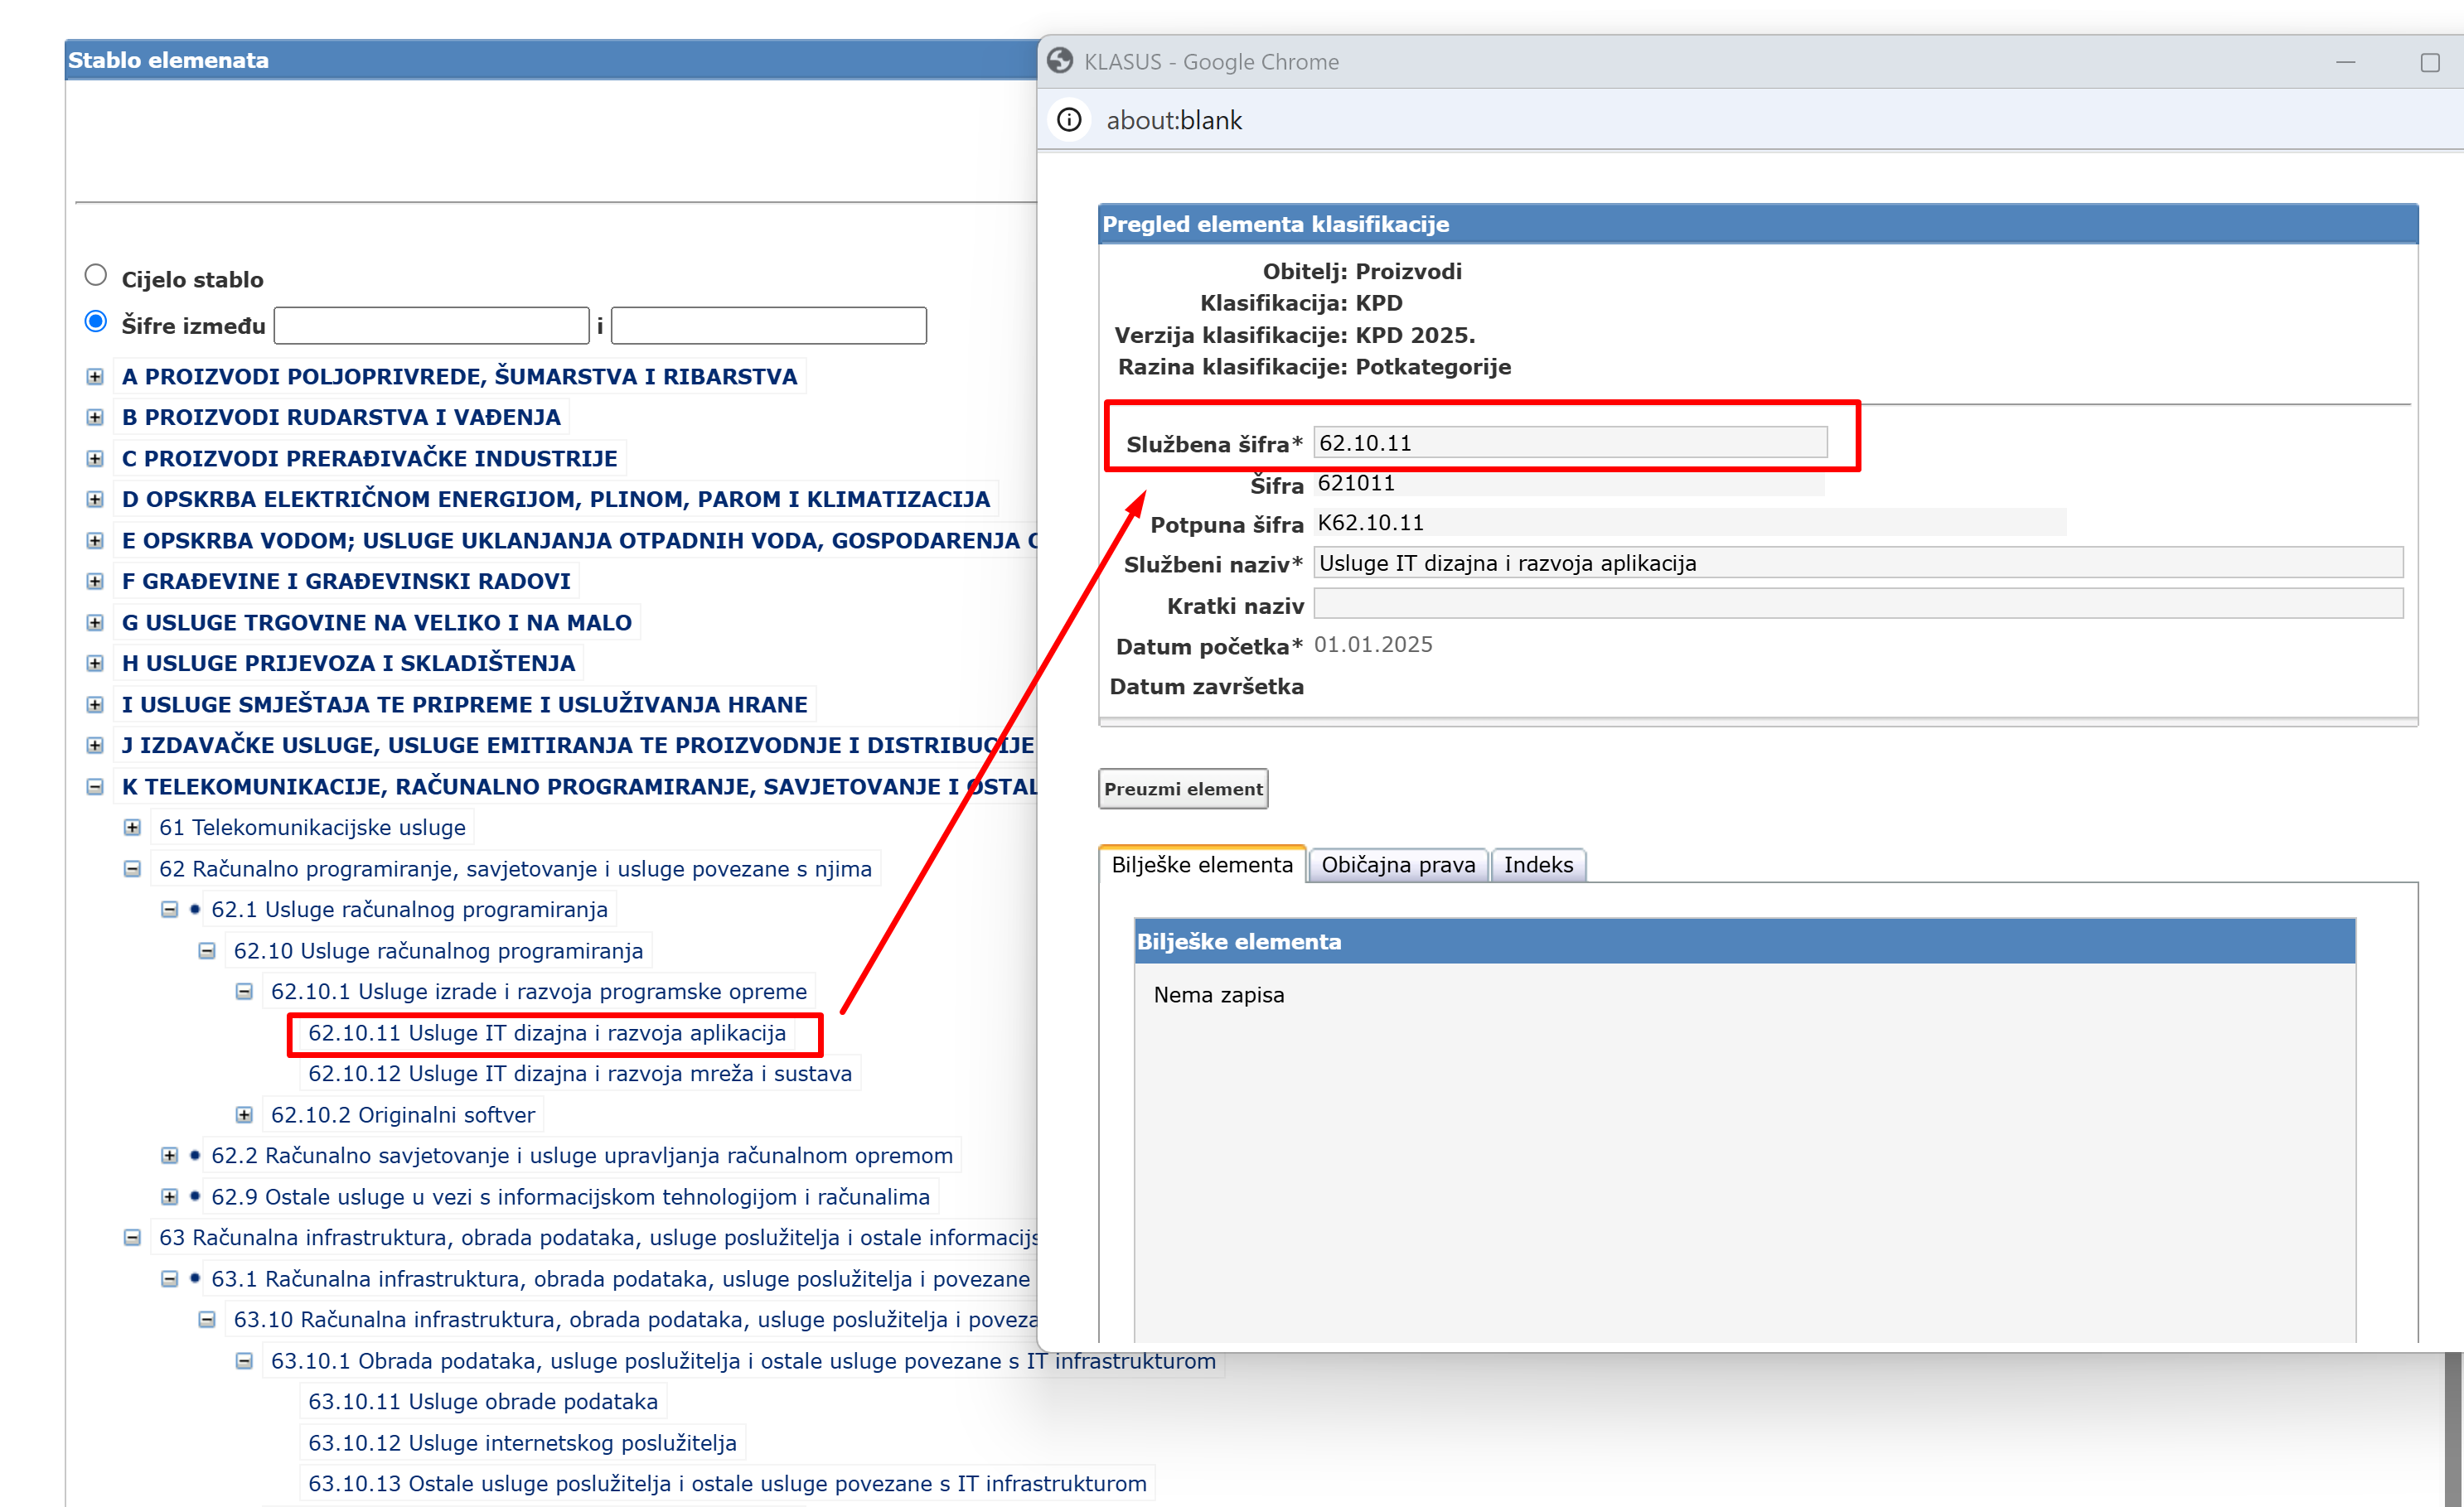Image resolution: width=2464 pixels, height=1507 pixels.
Task: Click the Potpuna šifra value K62.10.11
Action: pyautogui.click(x=1371, y=523)
